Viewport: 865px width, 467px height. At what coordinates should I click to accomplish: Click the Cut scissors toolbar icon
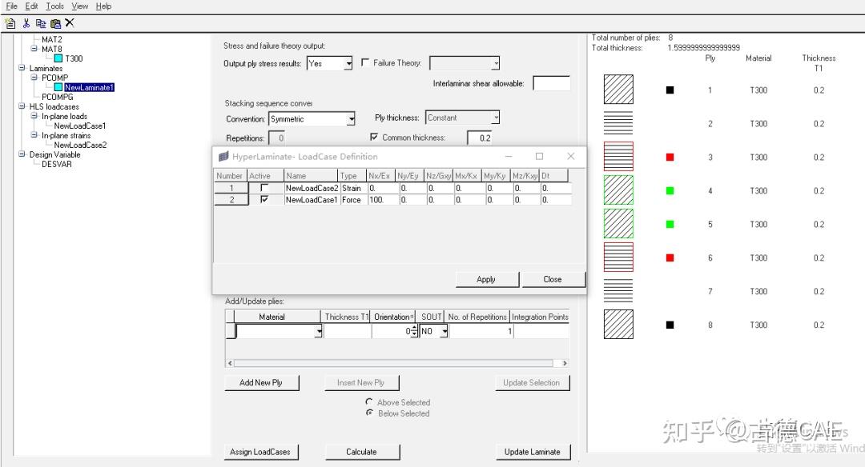[x=26, y=23]
